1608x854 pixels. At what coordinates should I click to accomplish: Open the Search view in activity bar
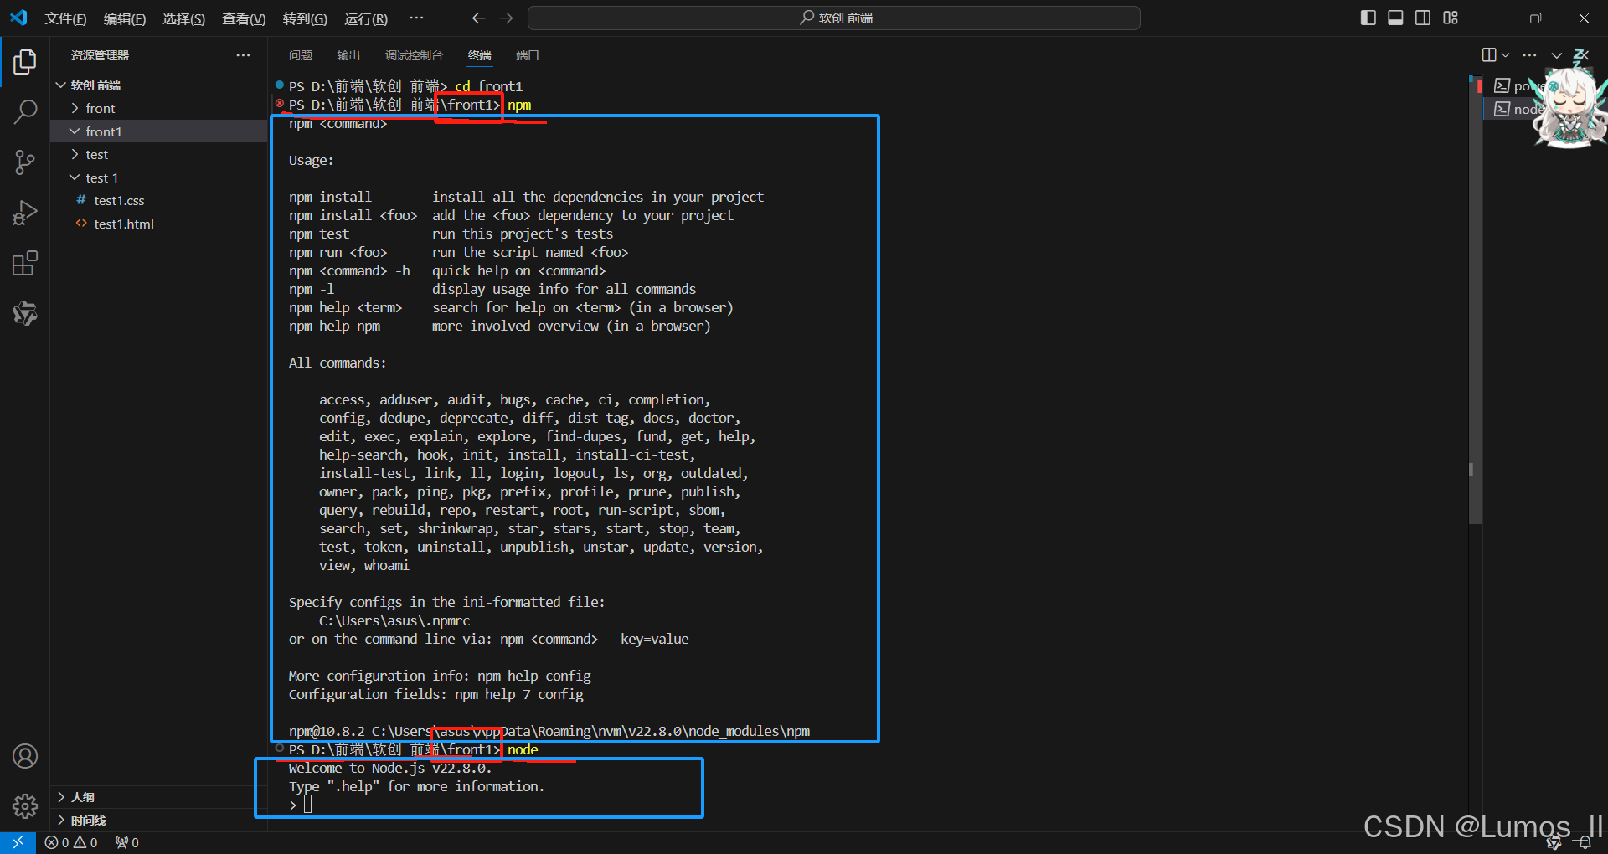[x=25, y=112]
